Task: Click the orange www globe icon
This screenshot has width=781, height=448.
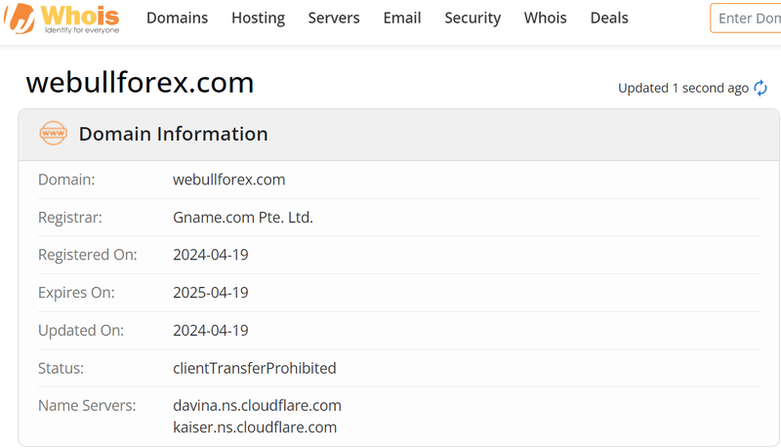Action: click(x=53, y=134)
